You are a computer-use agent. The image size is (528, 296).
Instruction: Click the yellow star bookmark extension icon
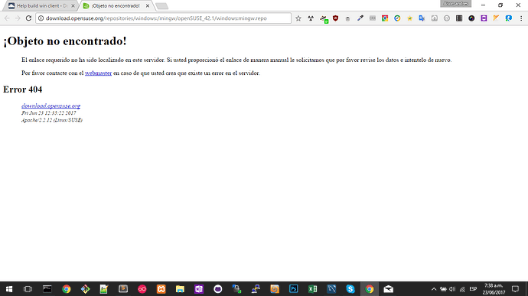(409, 18)
